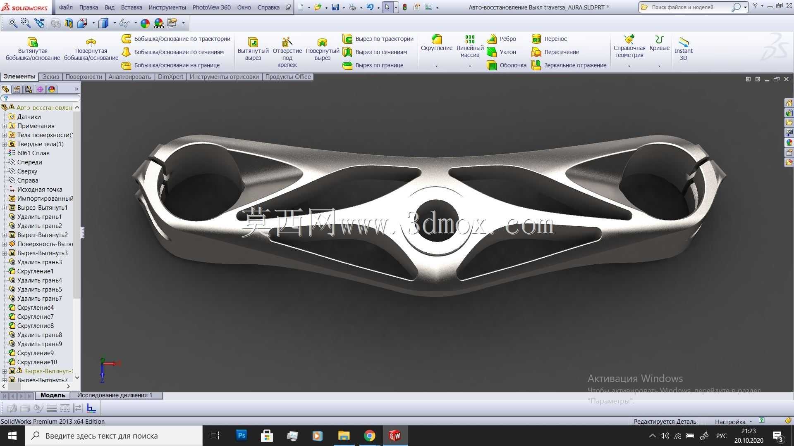Open Отверстие под крепеж tool

pos(287,52)
